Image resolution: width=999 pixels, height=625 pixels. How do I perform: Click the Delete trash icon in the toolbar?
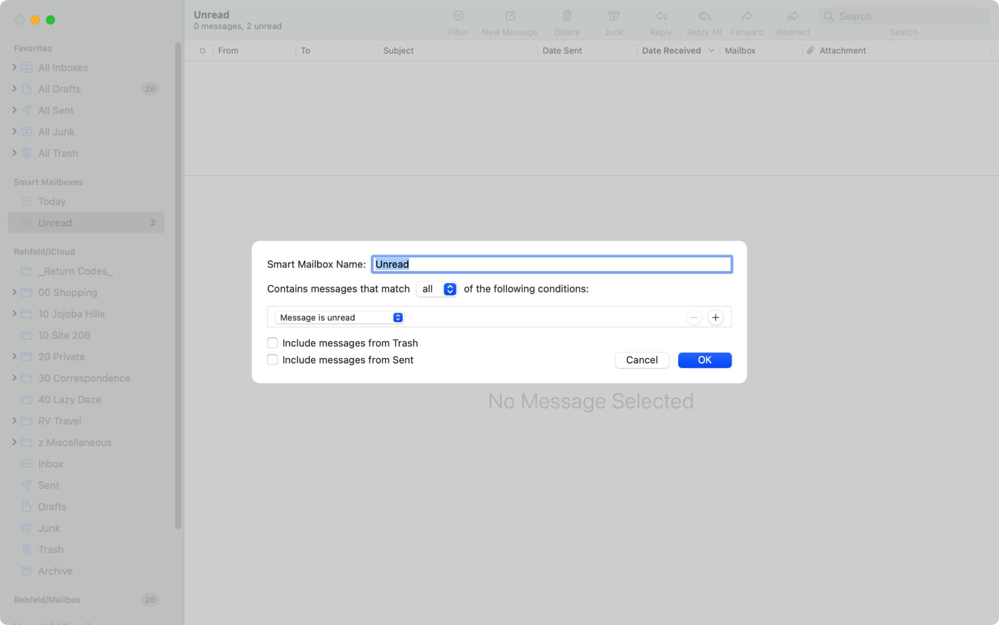coord(566,16)
